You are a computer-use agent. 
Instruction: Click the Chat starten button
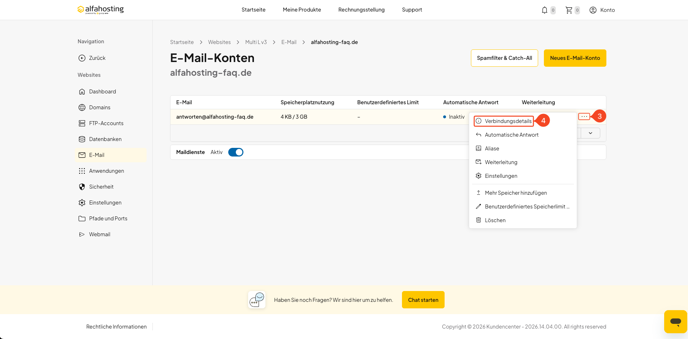[x=423, y=300]
